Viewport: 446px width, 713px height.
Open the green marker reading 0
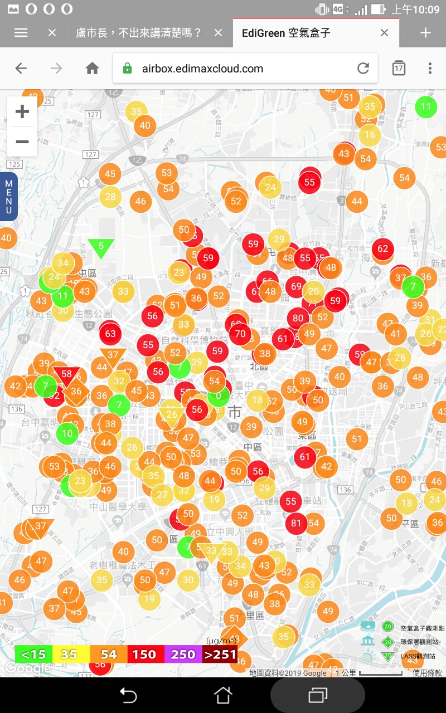(219, 396)
